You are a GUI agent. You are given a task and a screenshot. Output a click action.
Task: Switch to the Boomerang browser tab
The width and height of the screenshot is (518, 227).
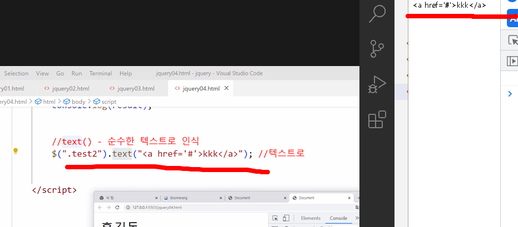(x=193, y=198)
